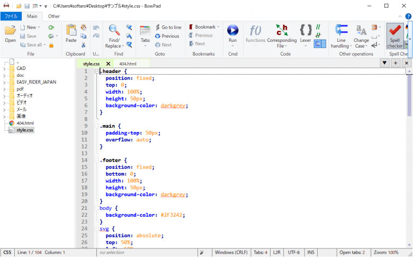Click the Tabs icon in Goto group

[145, 31]
